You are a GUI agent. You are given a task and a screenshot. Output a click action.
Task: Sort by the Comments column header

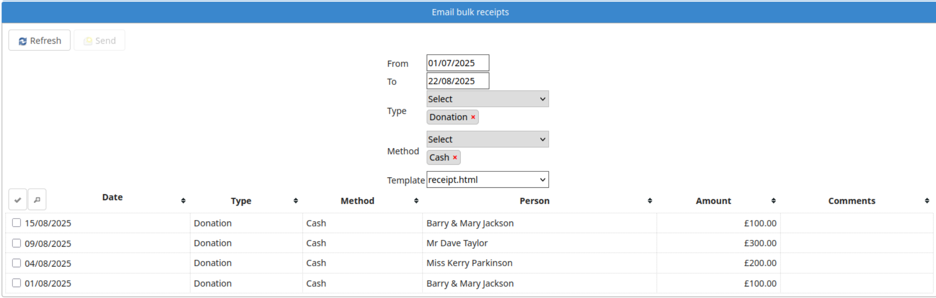pos(851,201)
